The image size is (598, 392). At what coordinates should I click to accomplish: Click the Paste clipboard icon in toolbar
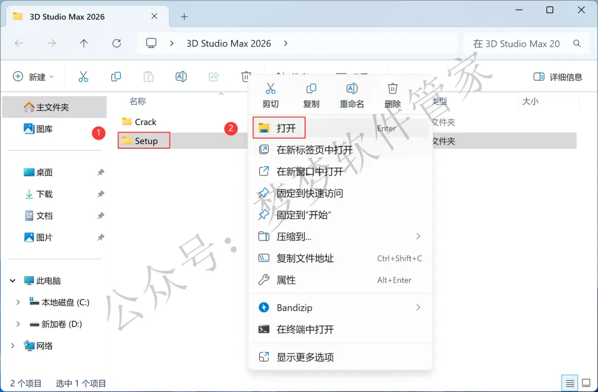148,76
